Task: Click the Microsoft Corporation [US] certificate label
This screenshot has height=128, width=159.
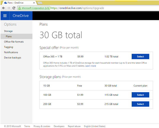Action: [x=35, y=8]
